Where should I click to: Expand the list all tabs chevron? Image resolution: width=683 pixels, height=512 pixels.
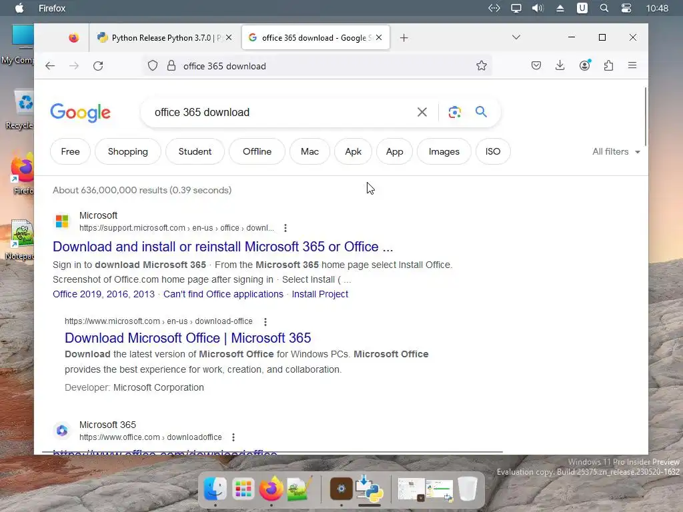pyautogui.click(x=516, y=37)
